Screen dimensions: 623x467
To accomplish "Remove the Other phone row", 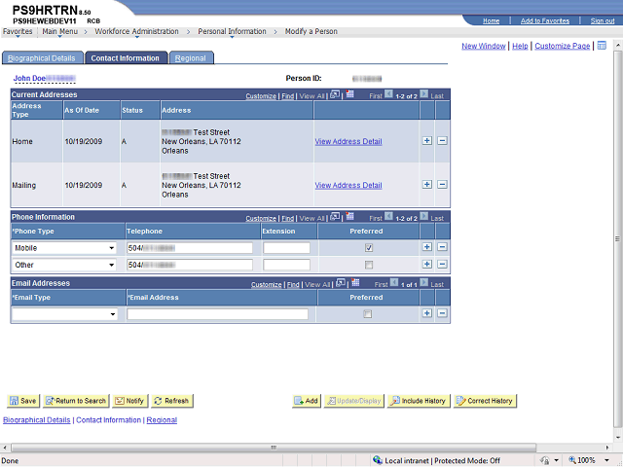I will (x=442, y=265).
